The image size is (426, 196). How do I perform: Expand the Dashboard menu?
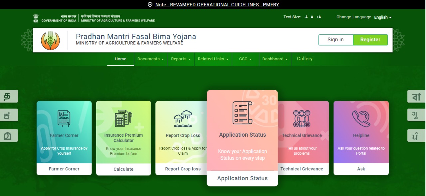pyautogui.click(x=275, y=59)
